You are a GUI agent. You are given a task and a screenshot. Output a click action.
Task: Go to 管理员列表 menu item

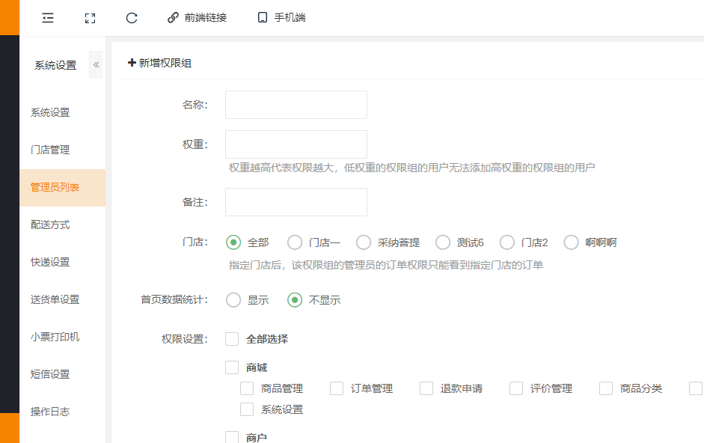(55, 187)
